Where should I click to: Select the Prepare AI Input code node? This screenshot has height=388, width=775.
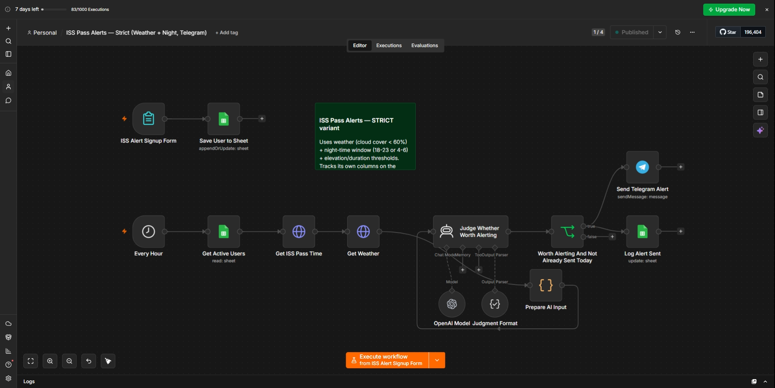pos(546,285)
